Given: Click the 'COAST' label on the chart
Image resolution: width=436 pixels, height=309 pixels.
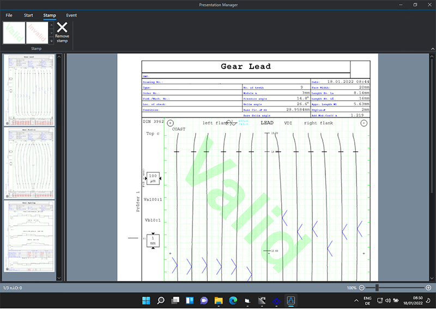Looking at the screenshot, I should 179,129.
